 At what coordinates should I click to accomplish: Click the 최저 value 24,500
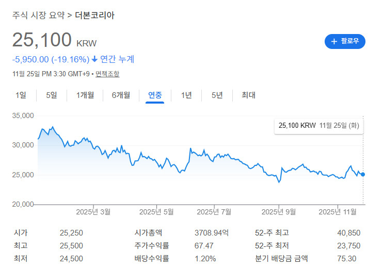click(x=71, y=259)
